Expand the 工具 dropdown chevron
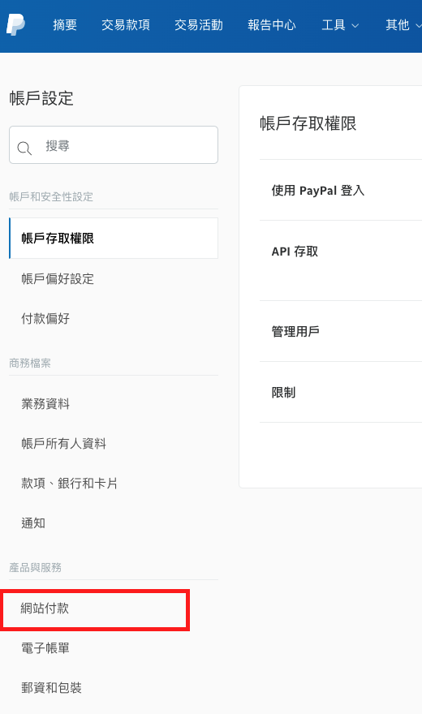The height and width of the screenshot is (714, 422). tap(355, 25)
